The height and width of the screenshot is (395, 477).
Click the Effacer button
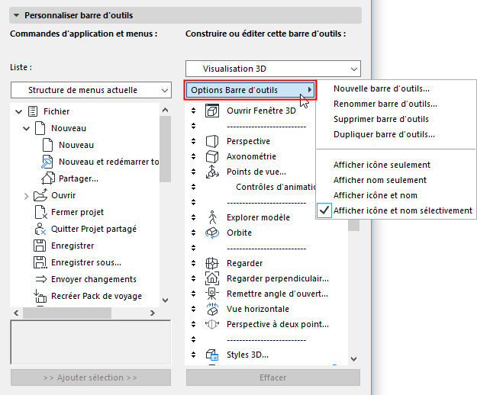click(272, 377)
